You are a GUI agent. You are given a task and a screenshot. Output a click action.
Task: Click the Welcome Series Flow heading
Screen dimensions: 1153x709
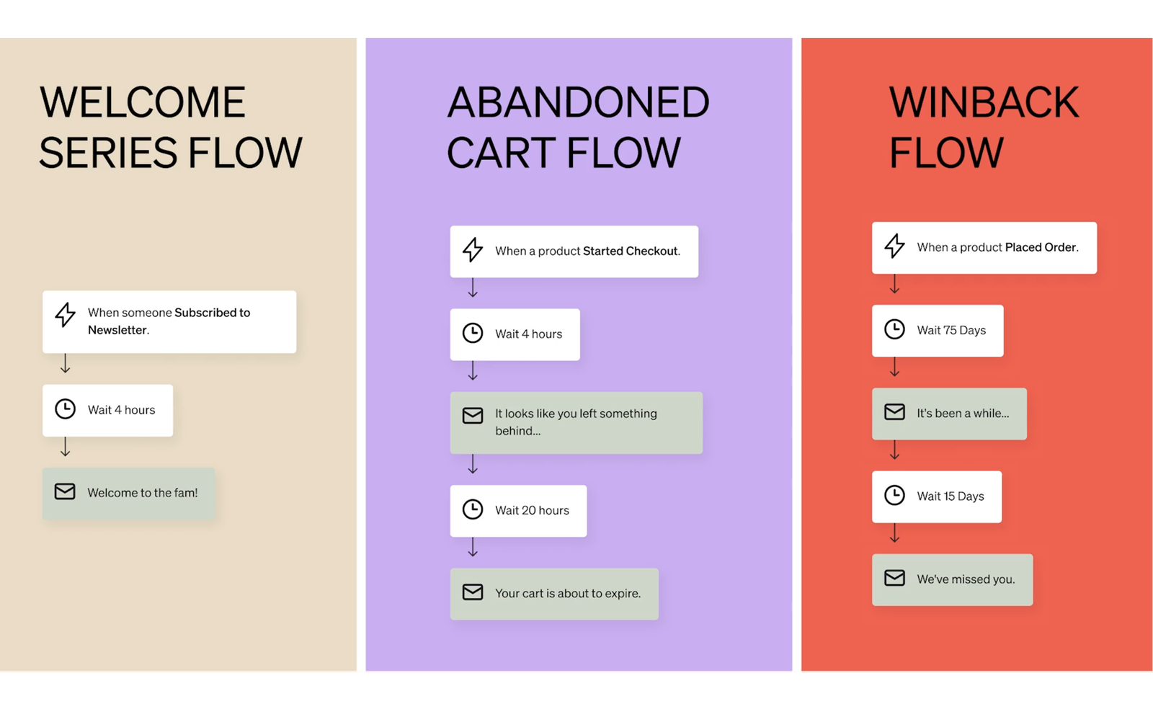[x=171, y=128]
